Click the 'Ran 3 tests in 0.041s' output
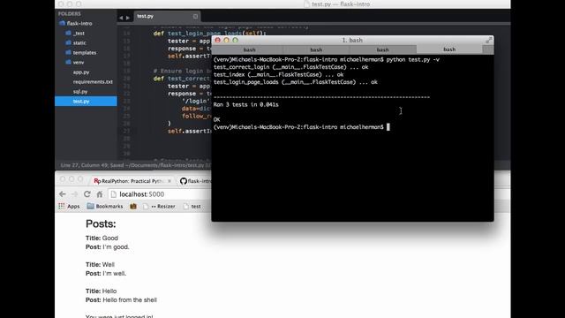The width and height of the screenshot is (565, 318). point(245,104)
